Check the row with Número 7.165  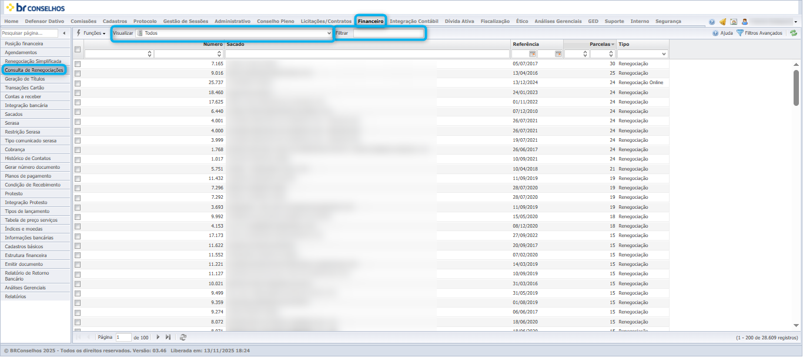click(78, 64)
